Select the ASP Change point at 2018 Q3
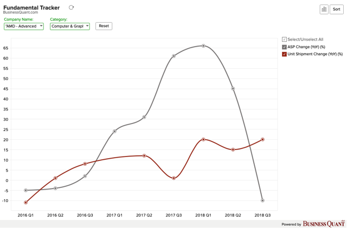This screenshot has width=347, height=228. tap(262, 200)
